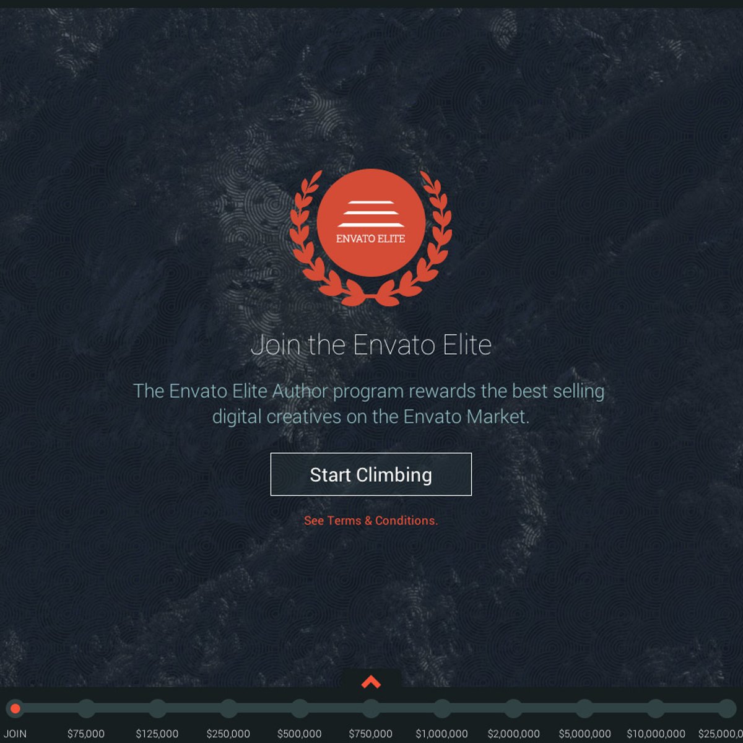Click the JOIN text label
The height and width of the screenshot is (743, 743).
pos(15,734)
